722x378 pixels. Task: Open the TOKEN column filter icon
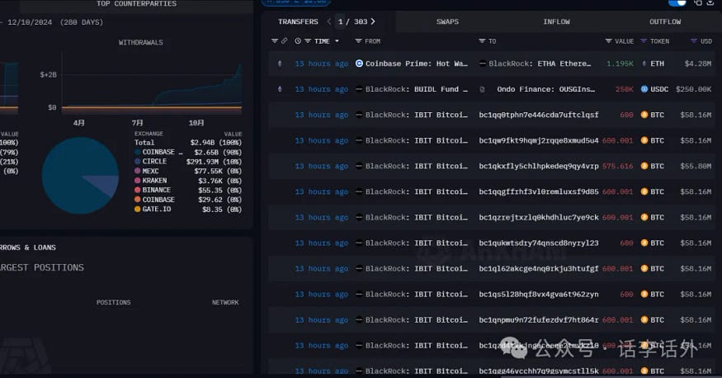pos(644,41)
